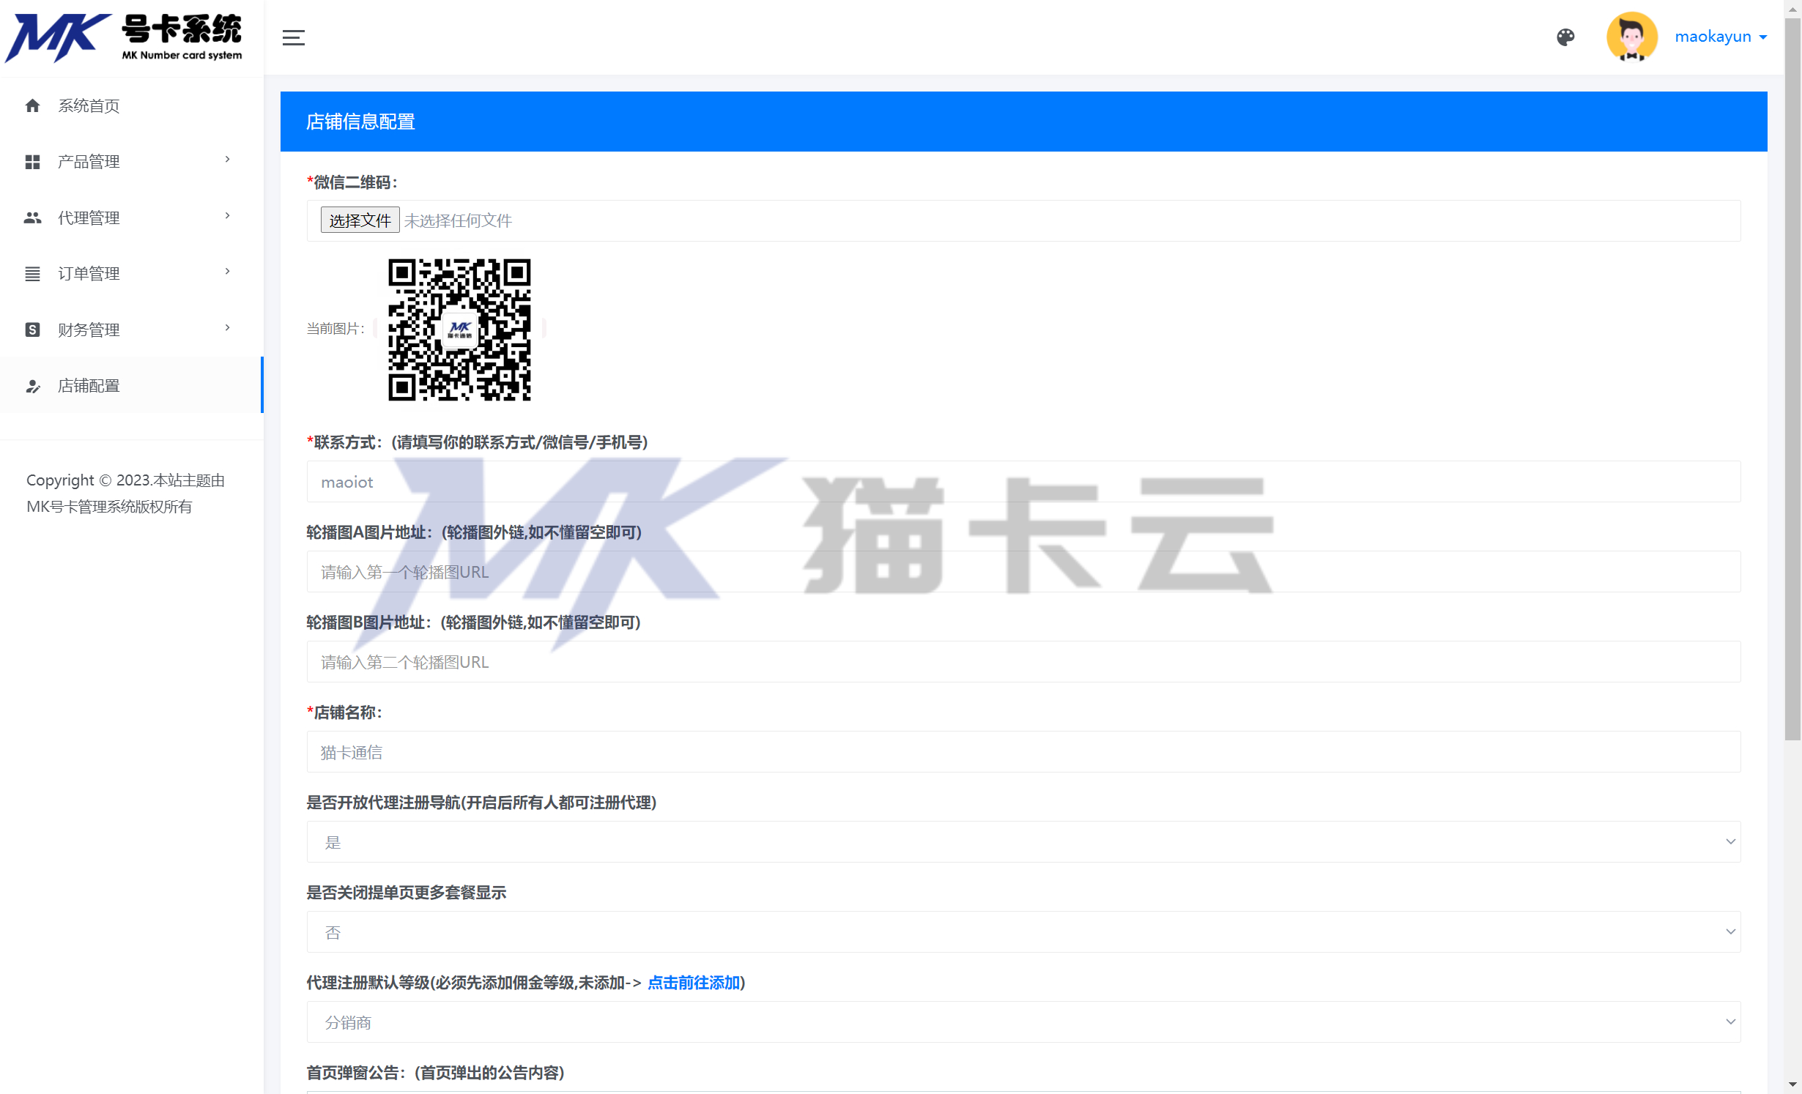
Task: Focus the 轮播图A图片地址 URL field
Action: [1023, 572]
